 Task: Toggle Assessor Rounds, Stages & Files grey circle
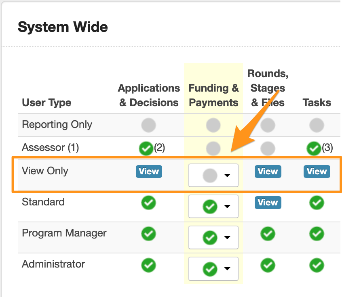(x=268, y=148)
